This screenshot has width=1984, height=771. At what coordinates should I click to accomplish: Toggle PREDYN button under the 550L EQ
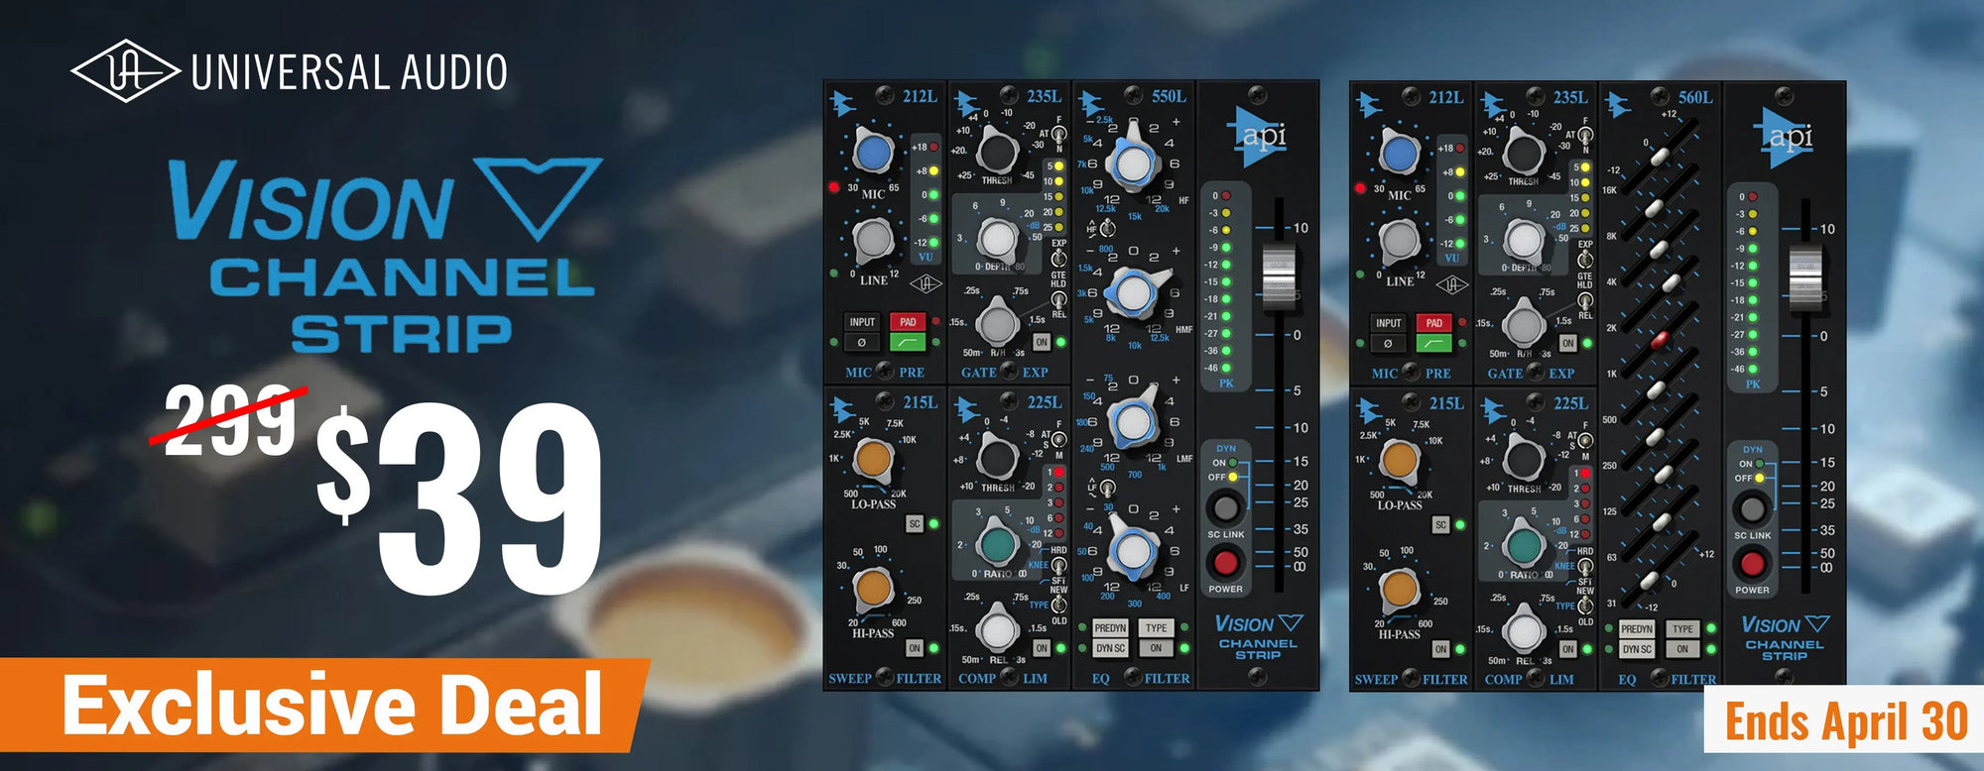1110,628
